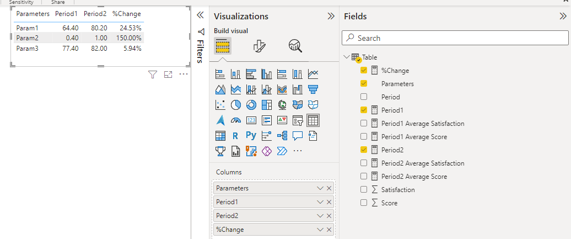
Task: Select the Ribbon chart visual
Action: (x=282, y=89)
